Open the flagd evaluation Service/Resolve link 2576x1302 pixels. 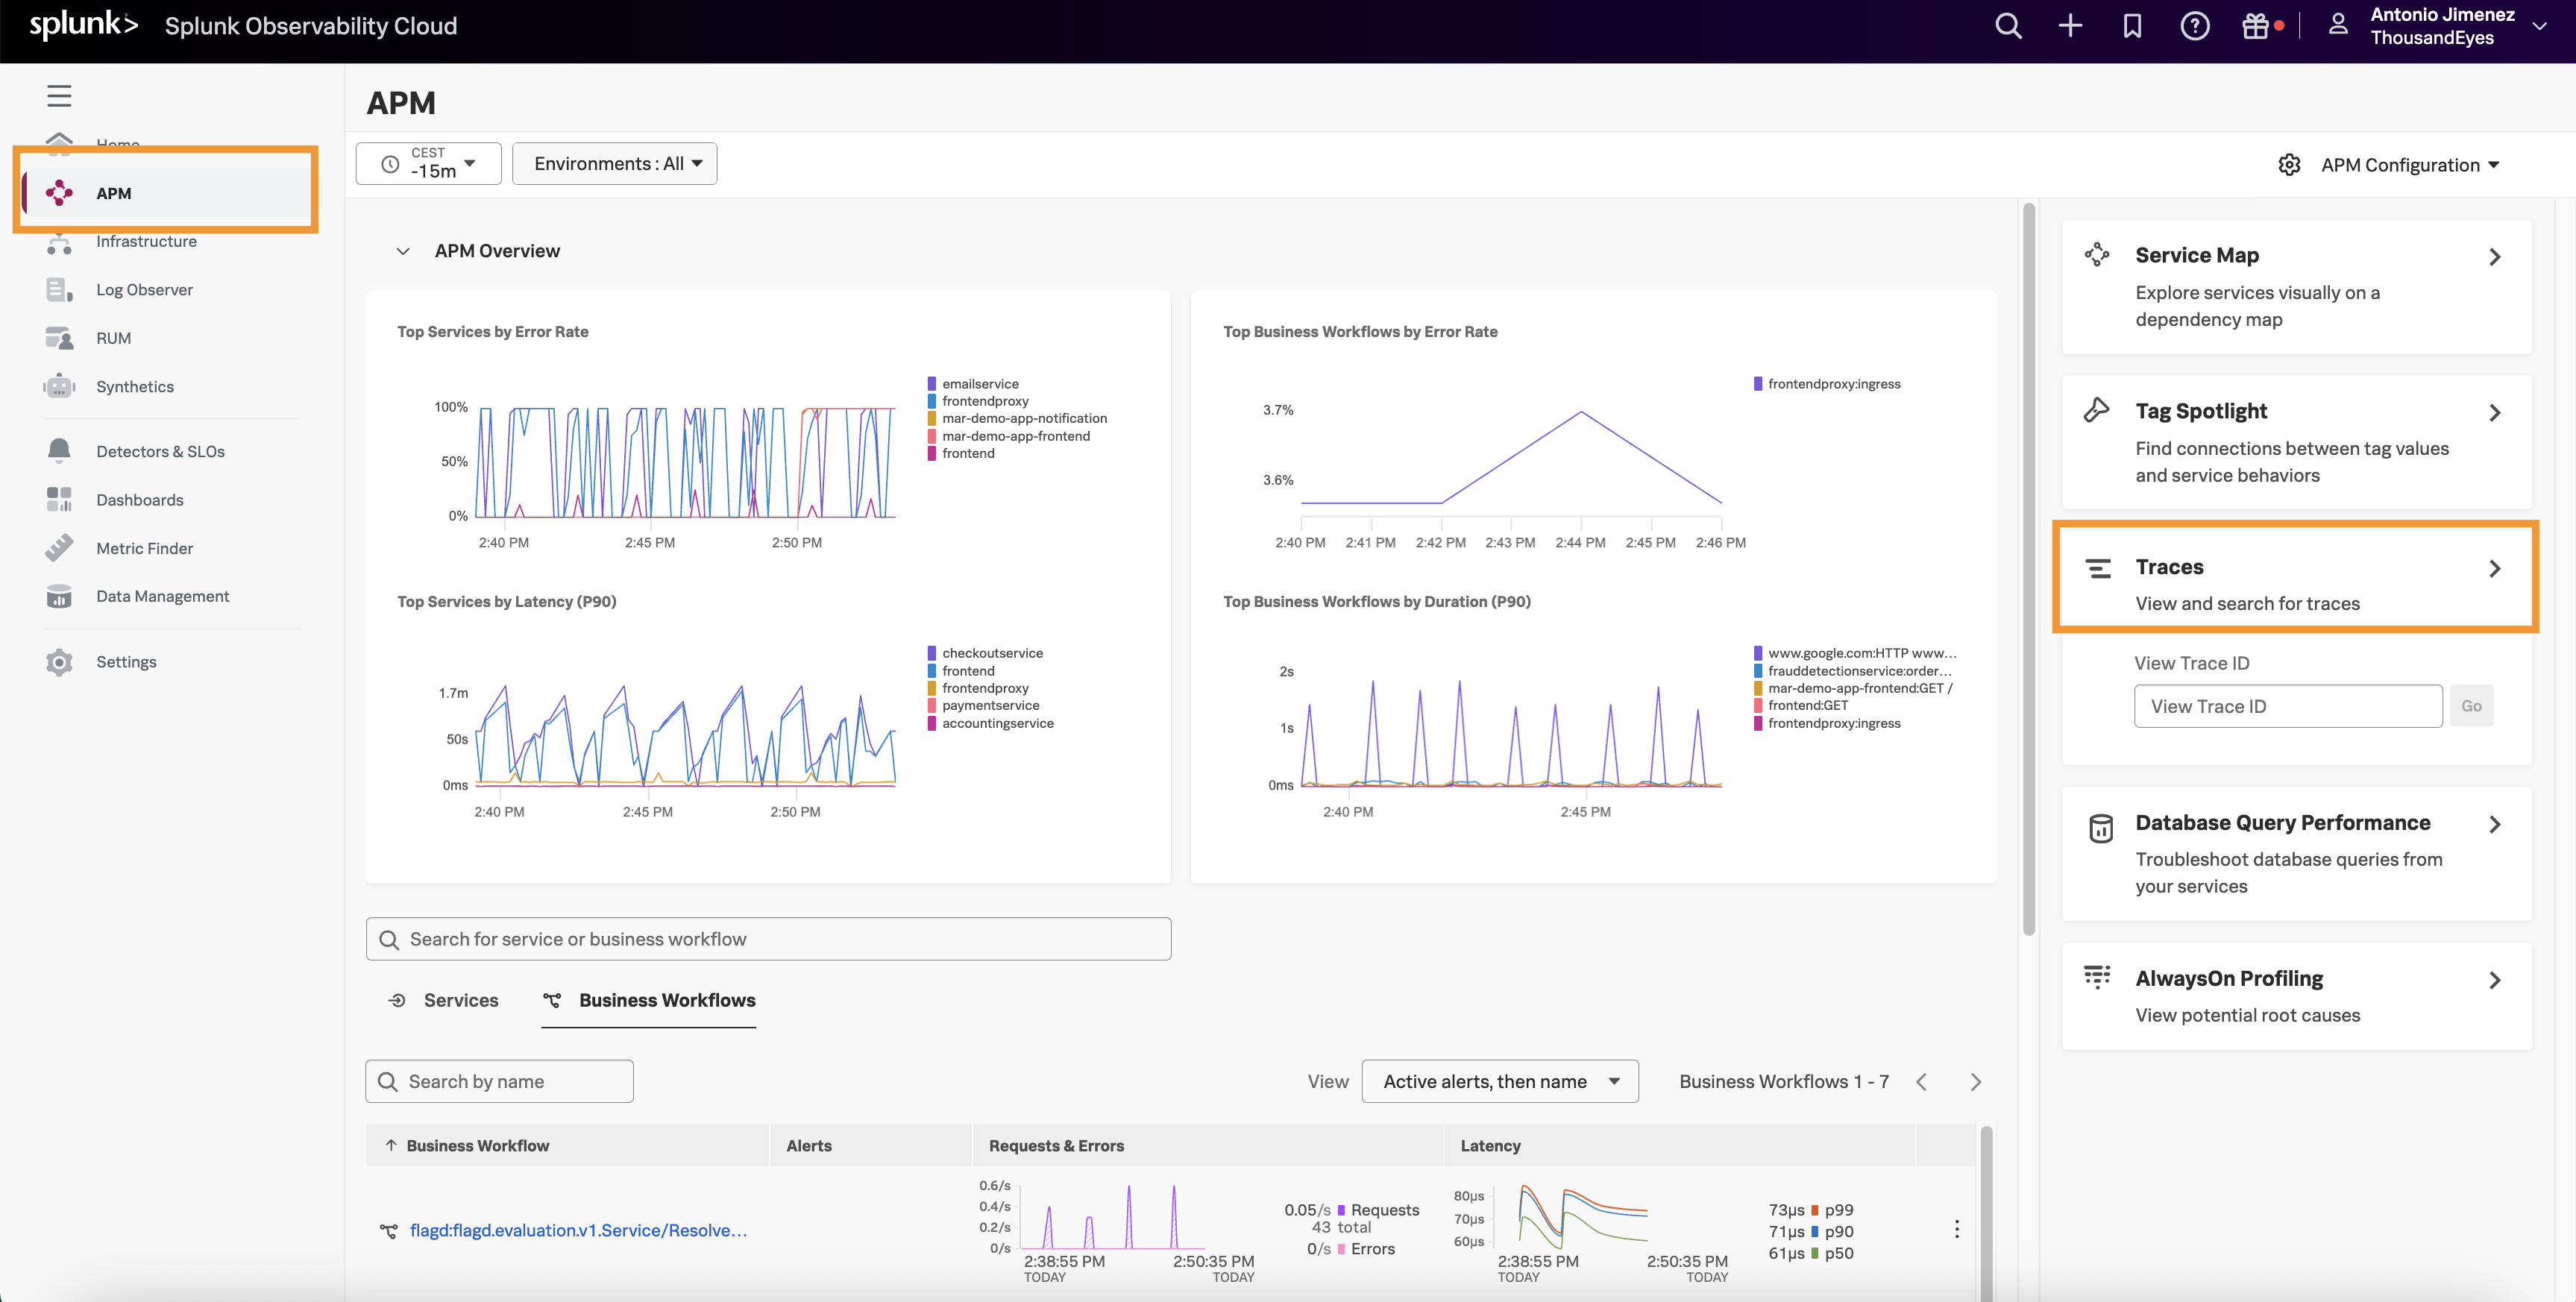[x=578, y=1230]
